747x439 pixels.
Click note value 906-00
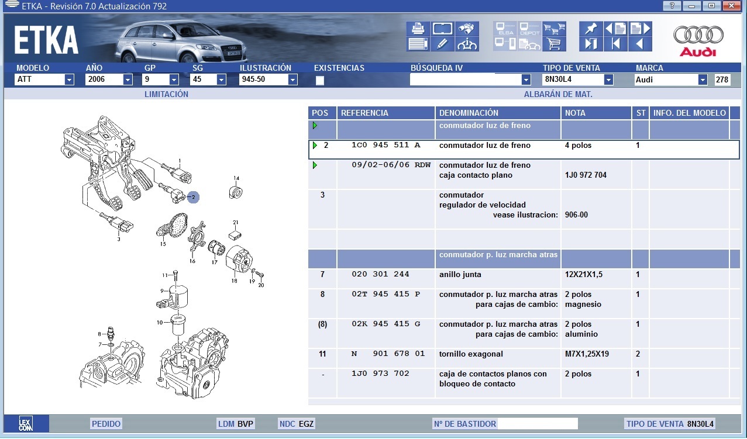point(576,215)
